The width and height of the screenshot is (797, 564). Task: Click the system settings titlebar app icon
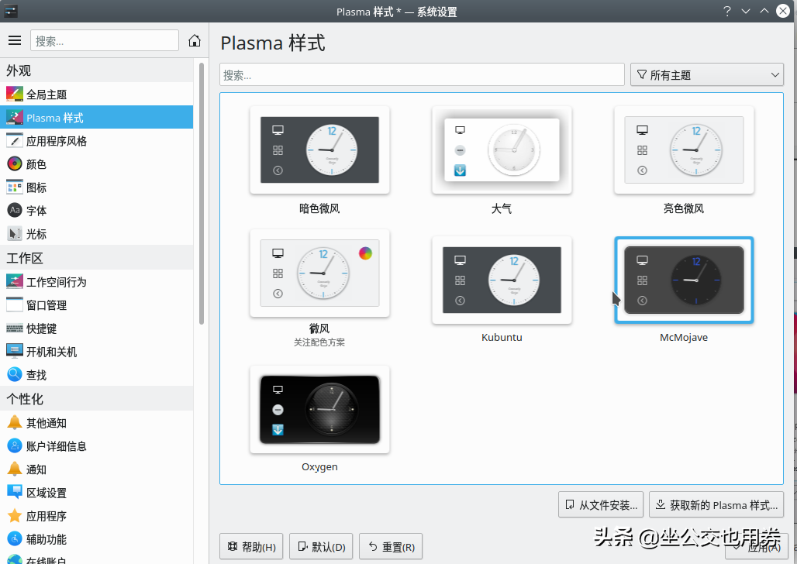(11, 11)
